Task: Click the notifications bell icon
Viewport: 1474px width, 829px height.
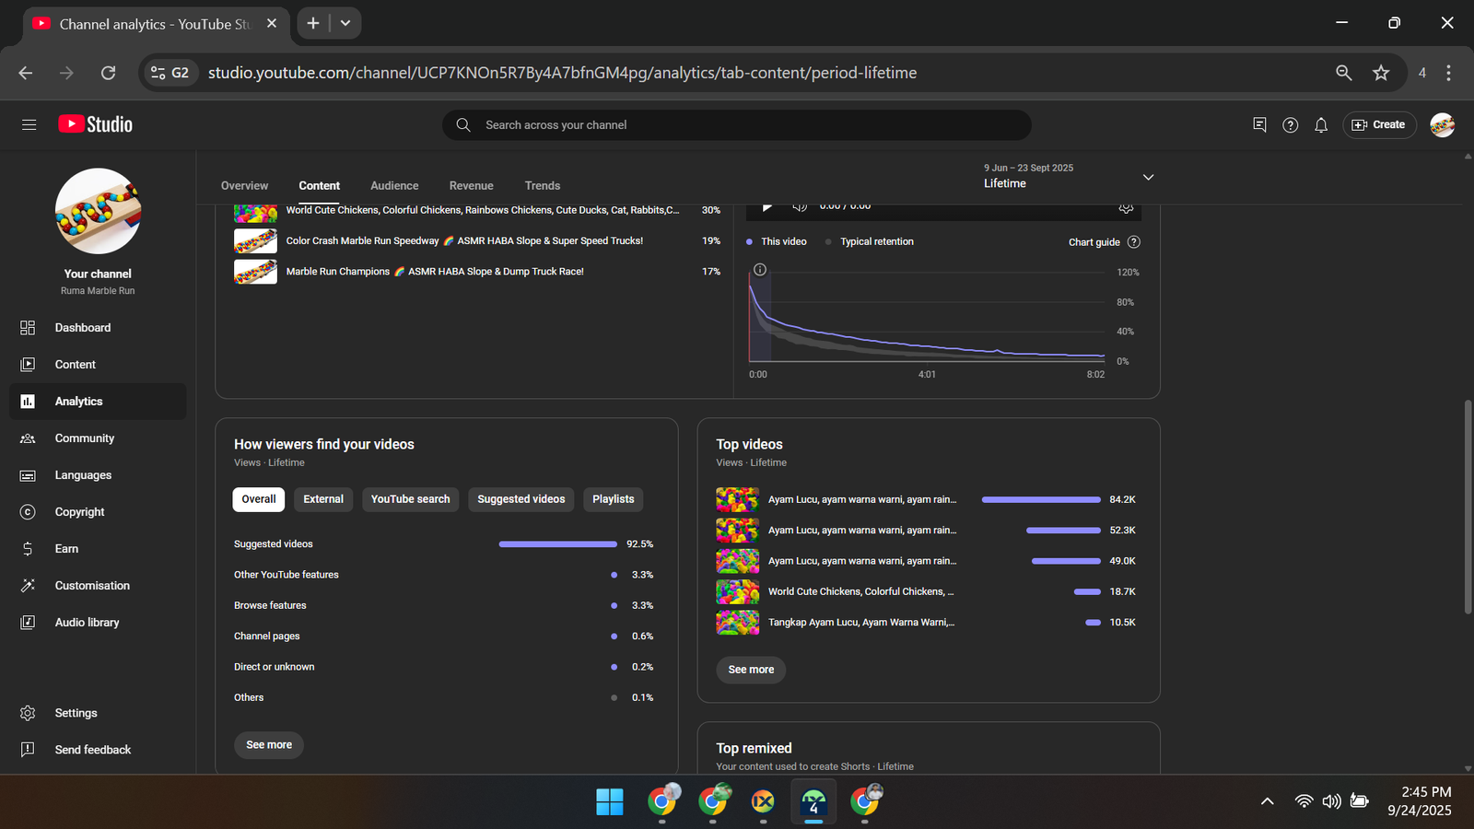Action: click(1321, 125)
